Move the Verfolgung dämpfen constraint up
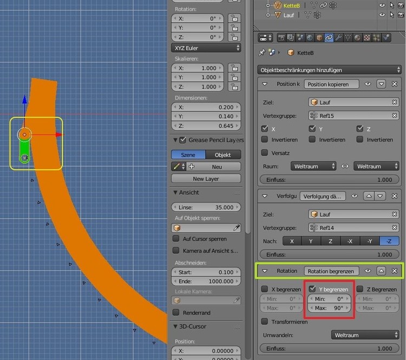Image resolution: width=406 pixels, height=360 pixels. pyautogui.click(x=369, y=196)
